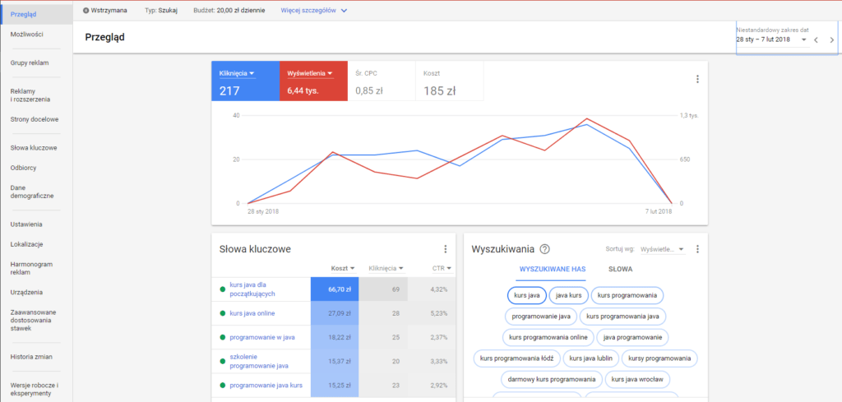842x402 pixels.
Task: Click the Typ: Szukaj label
Action: tap(161, 10)
